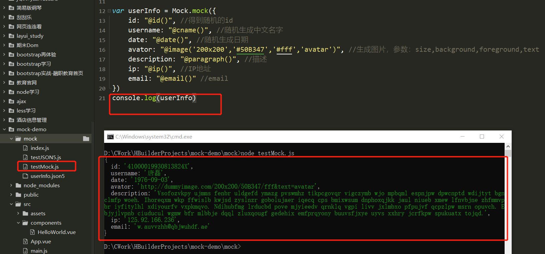Click the src folder icon
This screenshot has height=254, width=545.
click(18, 204)
